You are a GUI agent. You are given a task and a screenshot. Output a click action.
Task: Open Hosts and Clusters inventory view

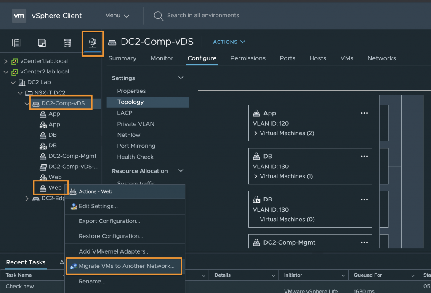pos(16,43)
